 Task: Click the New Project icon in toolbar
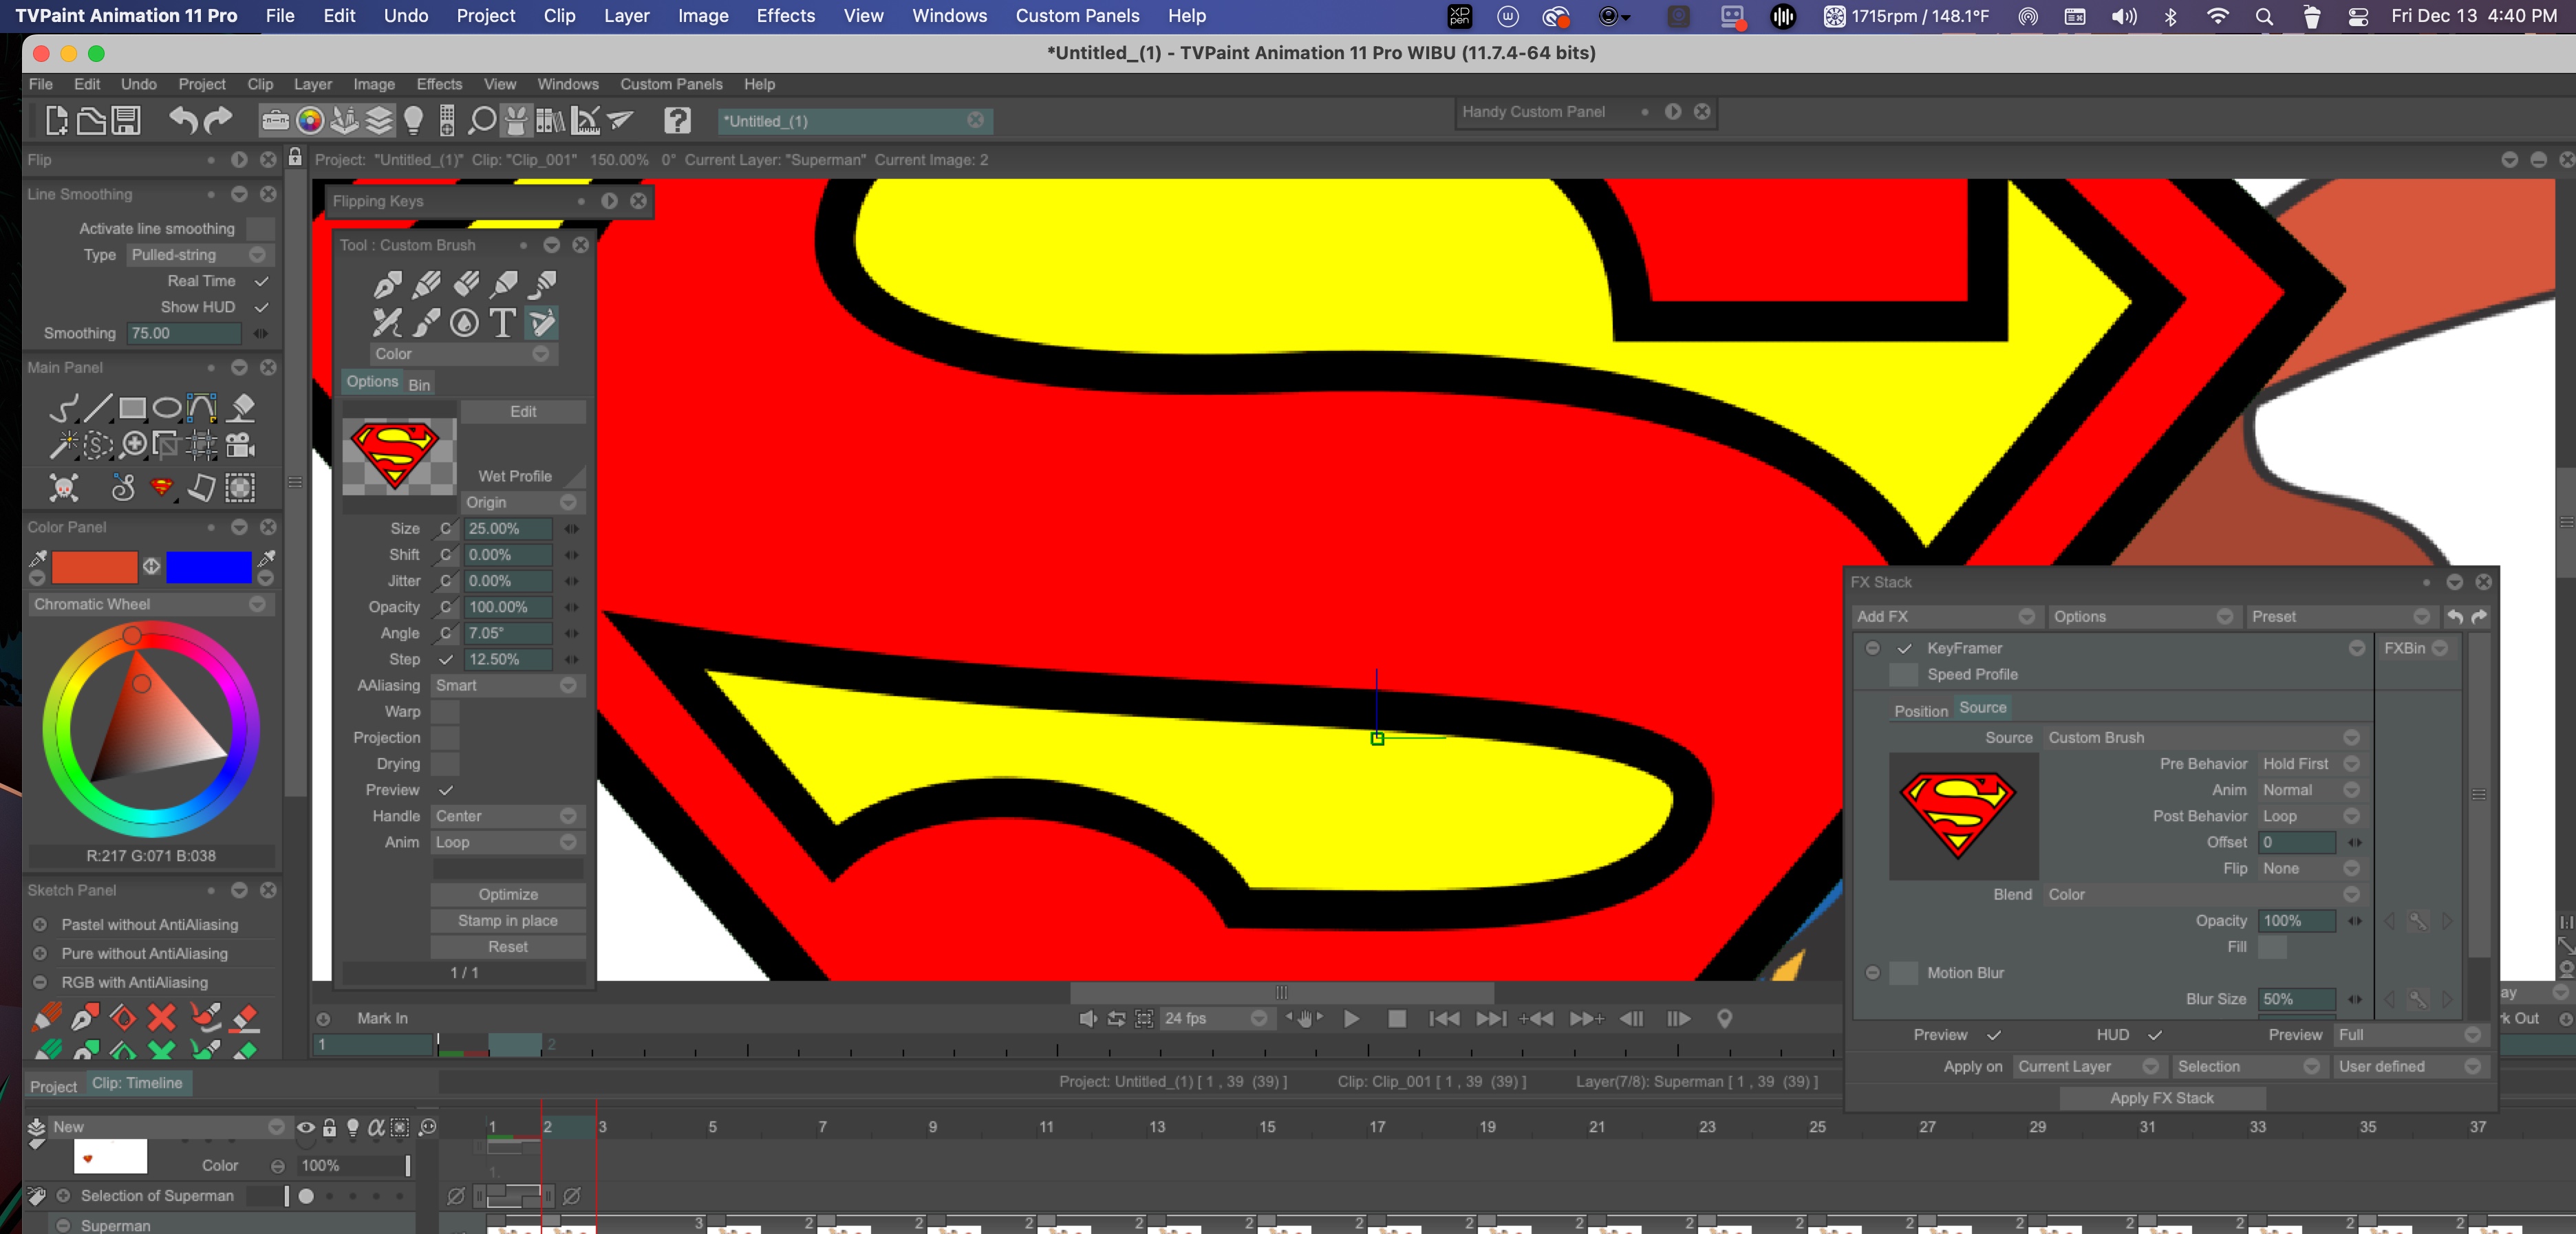(57, 121)
